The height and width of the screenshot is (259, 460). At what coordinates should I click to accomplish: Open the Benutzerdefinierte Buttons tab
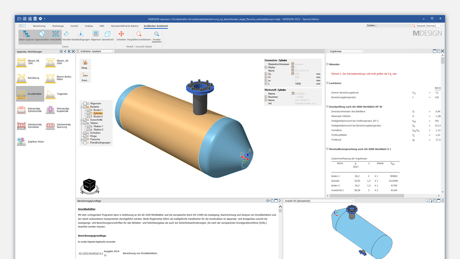(125, 26)
